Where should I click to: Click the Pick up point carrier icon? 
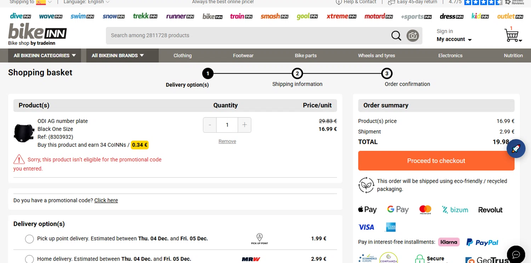(x=259, y=239)
